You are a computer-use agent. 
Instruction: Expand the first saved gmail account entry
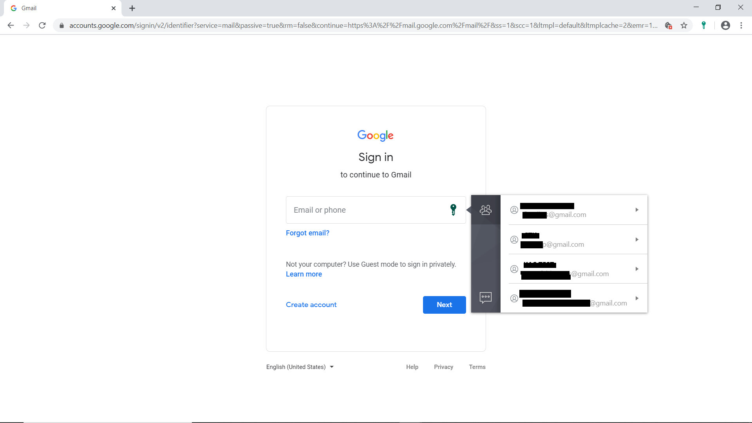click(637, 210)
